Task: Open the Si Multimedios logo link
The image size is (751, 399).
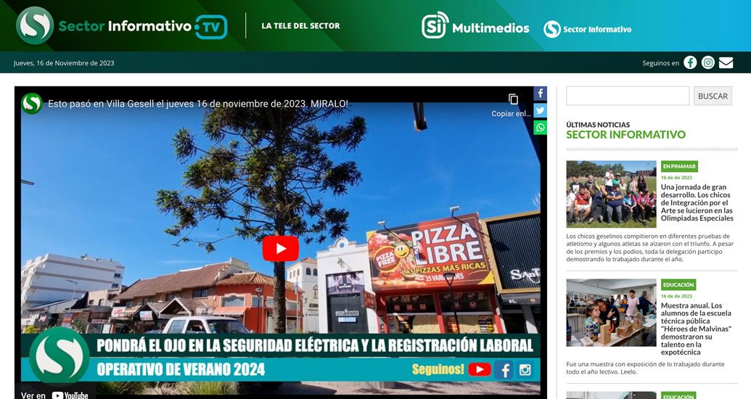Action: tap(475, 25)
